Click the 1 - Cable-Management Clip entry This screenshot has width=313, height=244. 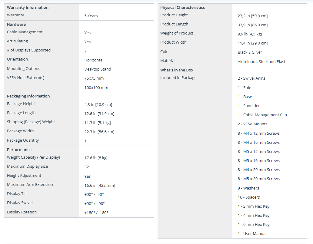point(262,115)
